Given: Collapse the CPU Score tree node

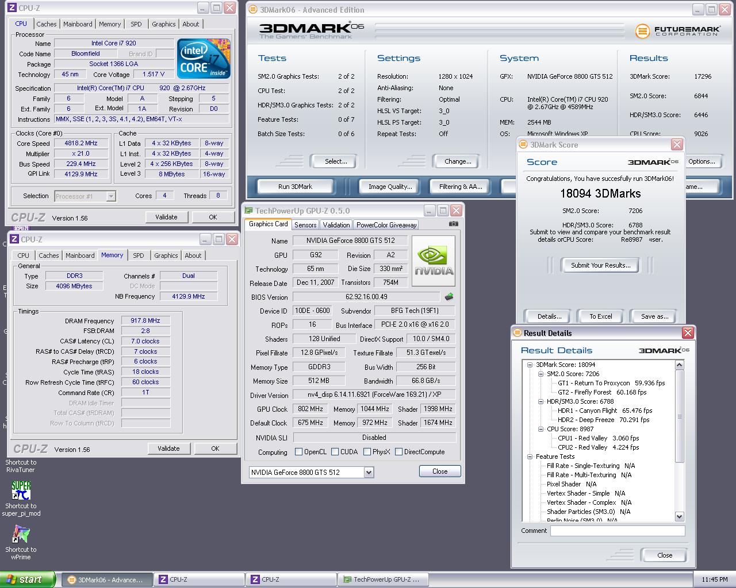Looking at the screenshot, I should 540,429.
